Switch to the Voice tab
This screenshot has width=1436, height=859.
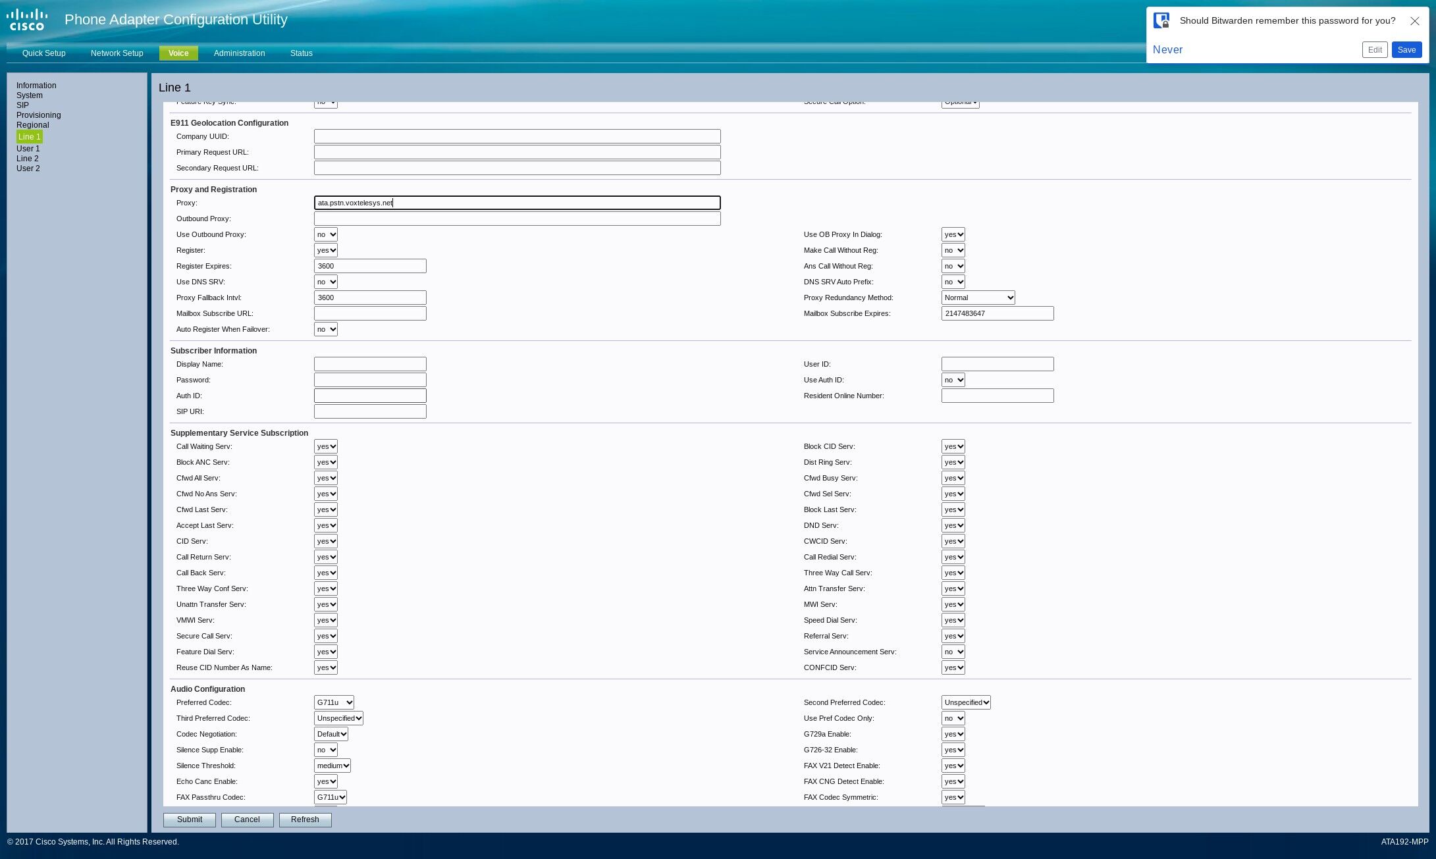pos(178,53)
